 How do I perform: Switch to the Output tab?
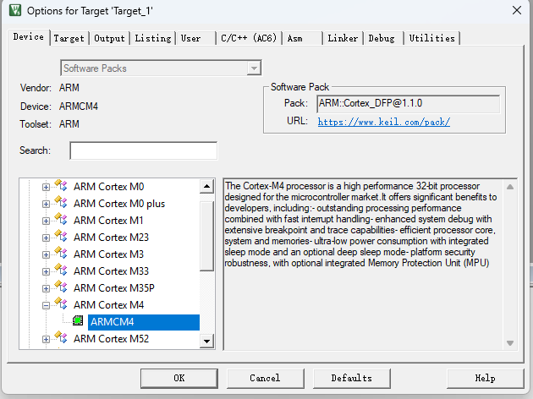click(109, 38)
